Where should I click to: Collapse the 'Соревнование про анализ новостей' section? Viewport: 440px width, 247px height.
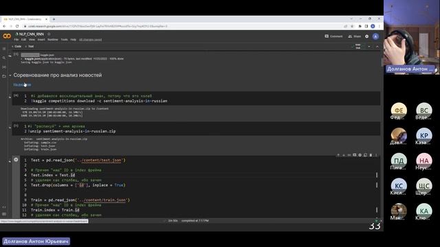tap(10, 75)
